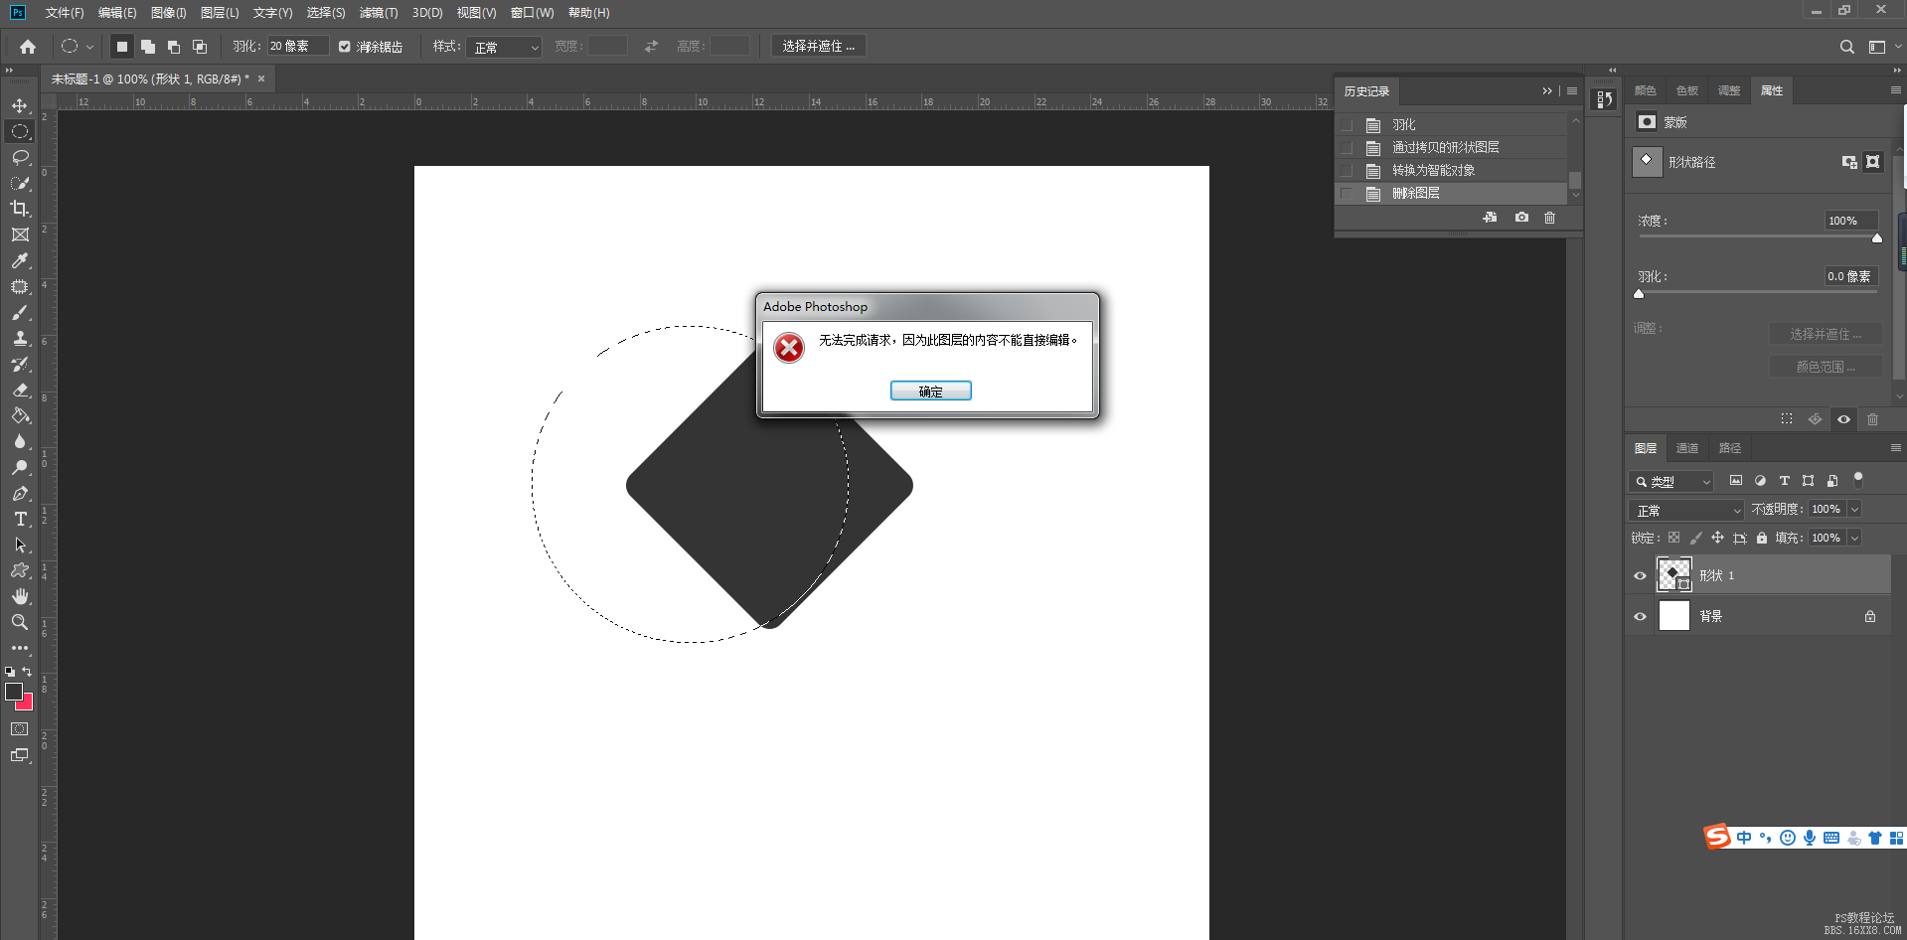Select the Move tool
The height and width of the screenshot is (940, 1907).
coord(20,105)
